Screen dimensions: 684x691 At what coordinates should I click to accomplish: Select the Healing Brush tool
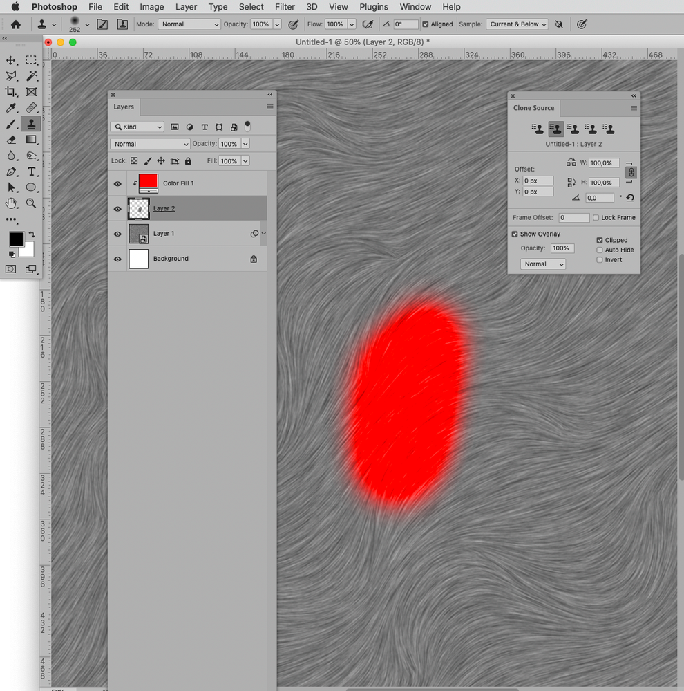pyautogui.click(x=31, y=108)
